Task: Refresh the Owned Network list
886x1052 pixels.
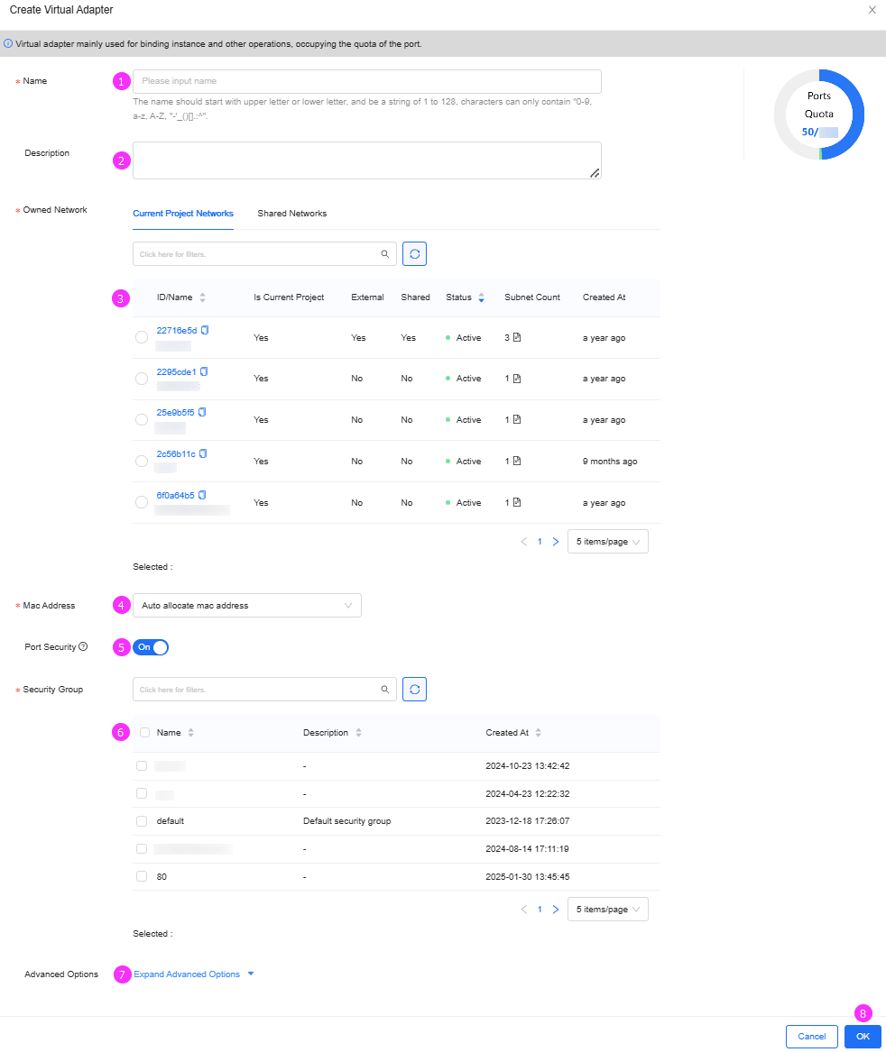Action: (x=414, y=253)
